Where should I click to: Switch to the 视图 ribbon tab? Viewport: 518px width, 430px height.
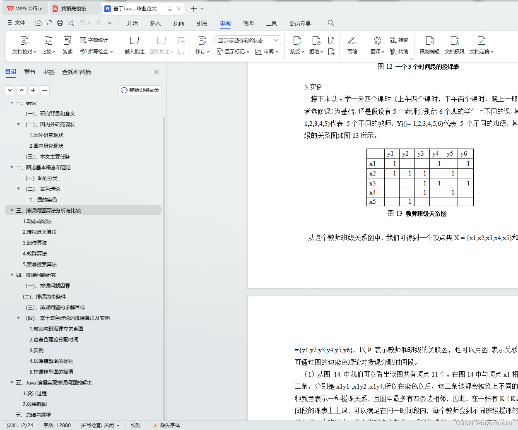click(248, 23)
